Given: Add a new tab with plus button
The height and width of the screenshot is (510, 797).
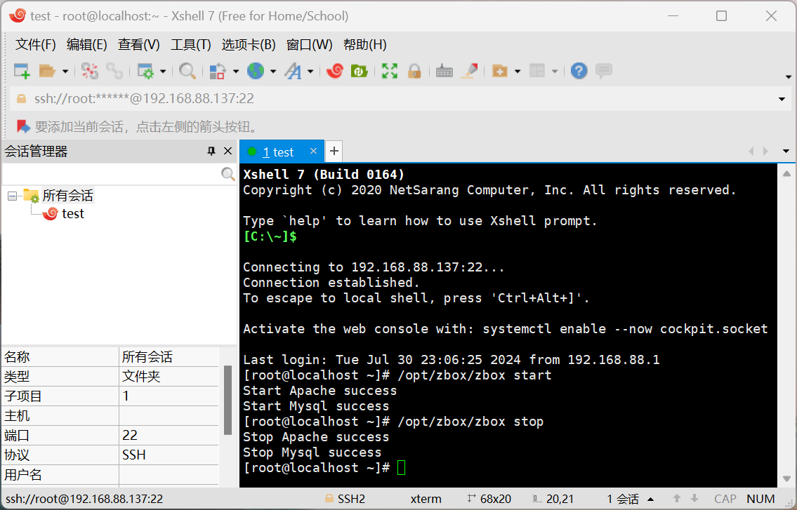Looking at the screenshot, I should click(334, 151).
